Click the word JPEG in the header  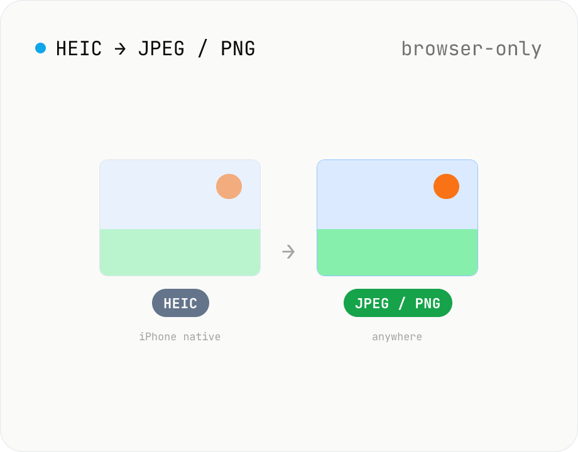(x=161, y=48)
